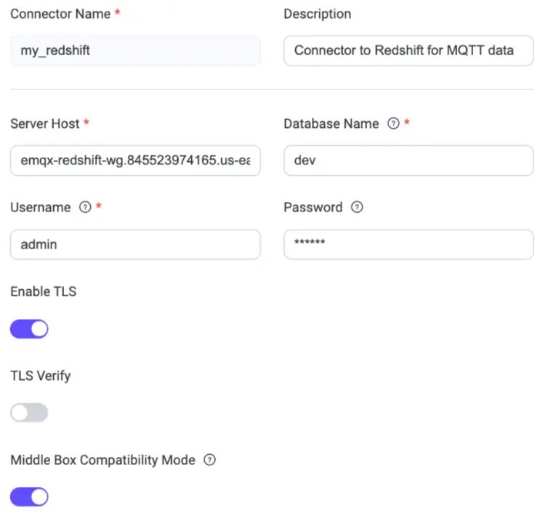The width and height of the screenshot is (548, 513).
Task: Turn on the TLS Verify switch
Action: 29,413
